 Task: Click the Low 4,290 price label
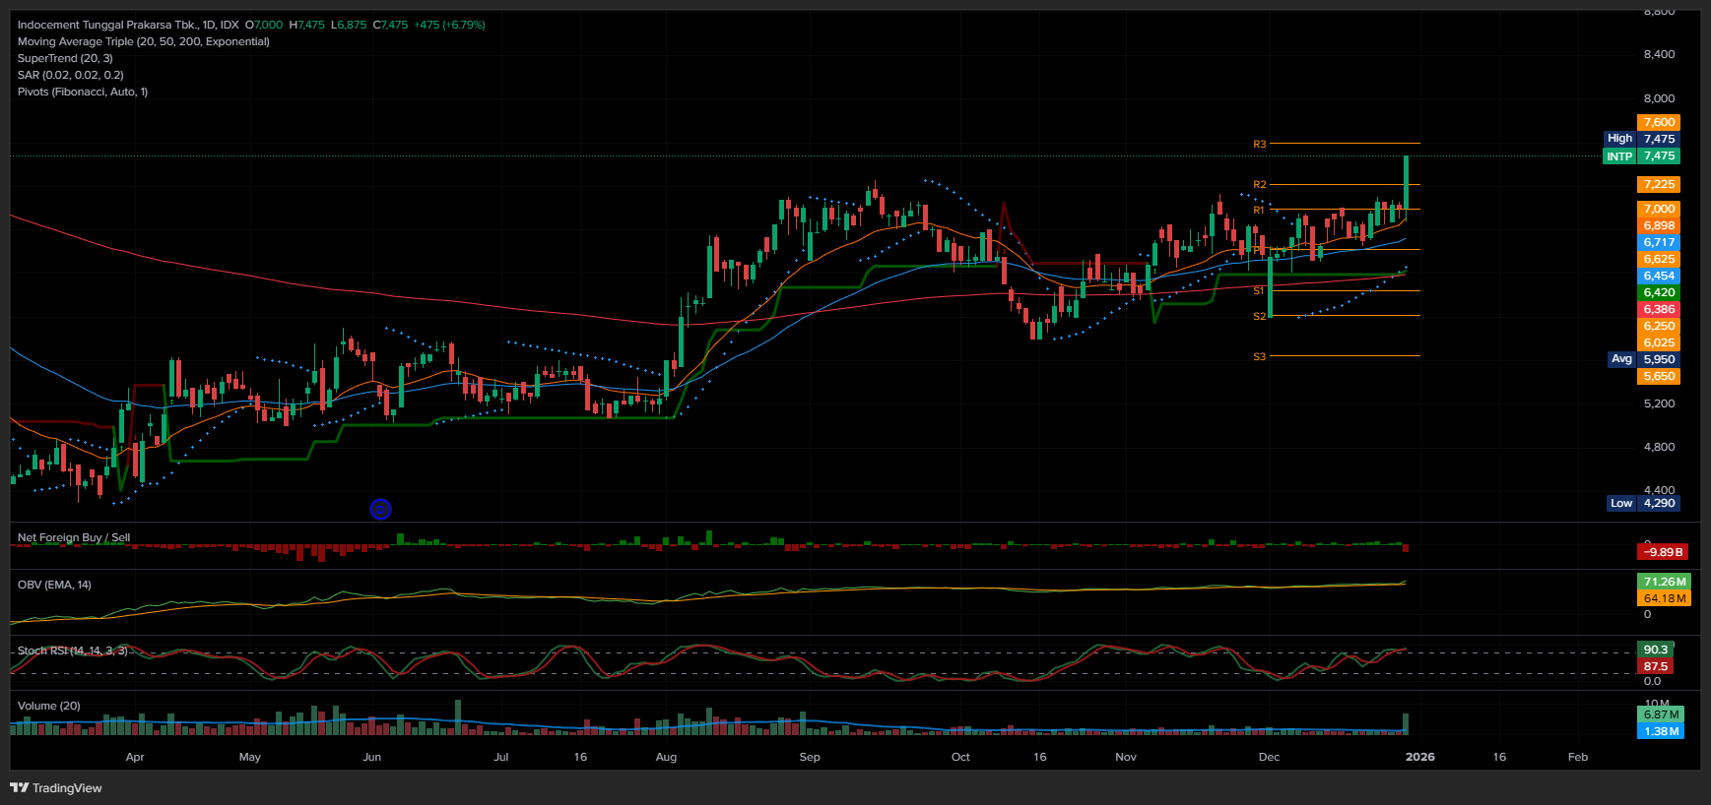[x=1641, y=503]
